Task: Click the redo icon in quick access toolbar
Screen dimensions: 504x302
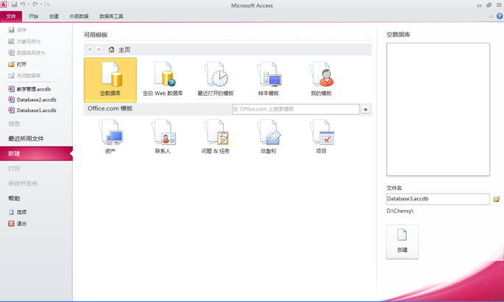Action: (x=35, y=4)
